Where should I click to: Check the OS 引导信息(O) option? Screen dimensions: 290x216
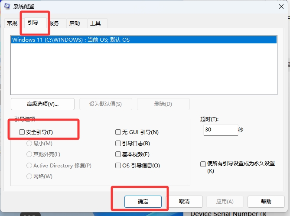[118, 166]
